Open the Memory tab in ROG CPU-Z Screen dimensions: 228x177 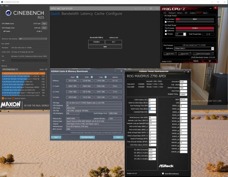(x=180, y=13)
